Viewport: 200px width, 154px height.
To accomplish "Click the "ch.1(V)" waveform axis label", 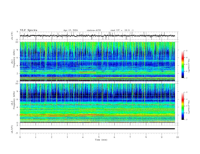I will [x=12, y=36].
